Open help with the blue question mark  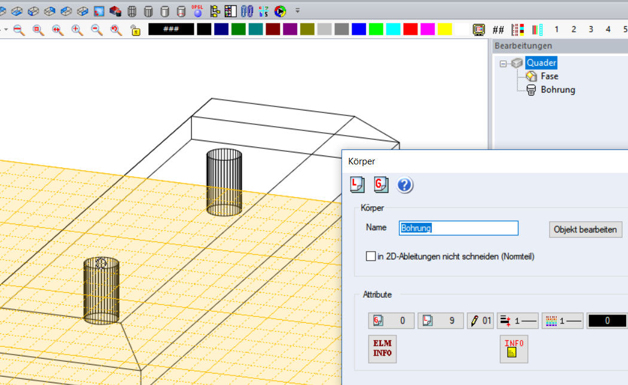(404, 185)
